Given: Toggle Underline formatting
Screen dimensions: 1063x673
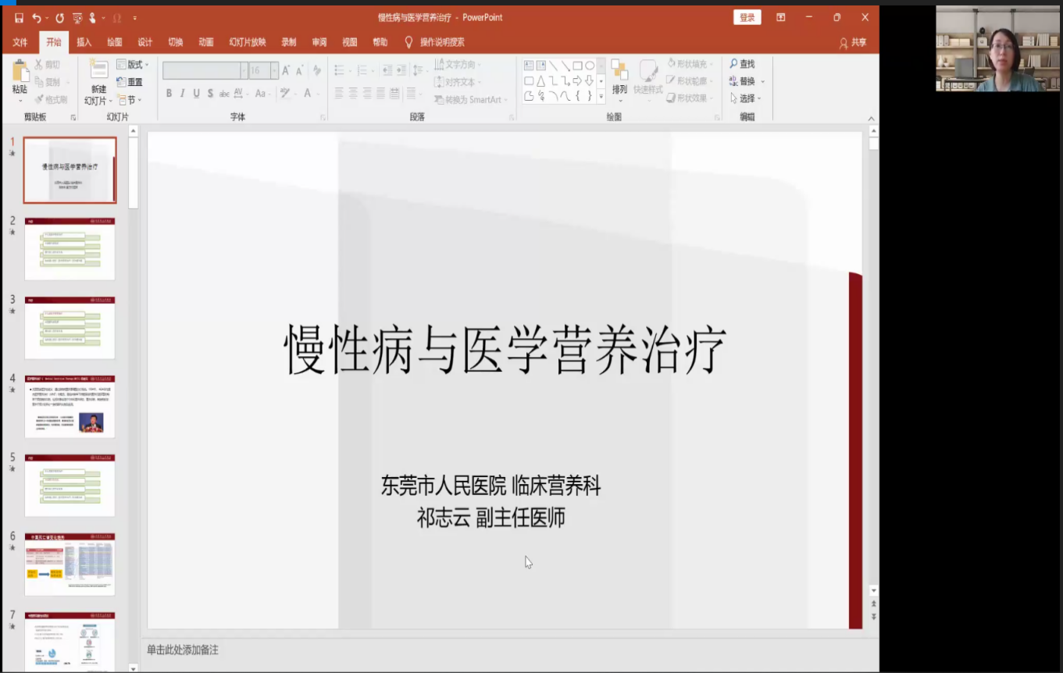Looking at the screenshot, I should tap(197, 94).
